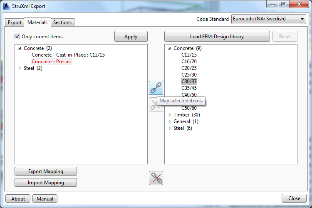Click the Close button at bottom right
This screenshot has height=208, width=312.
(294, 198)
